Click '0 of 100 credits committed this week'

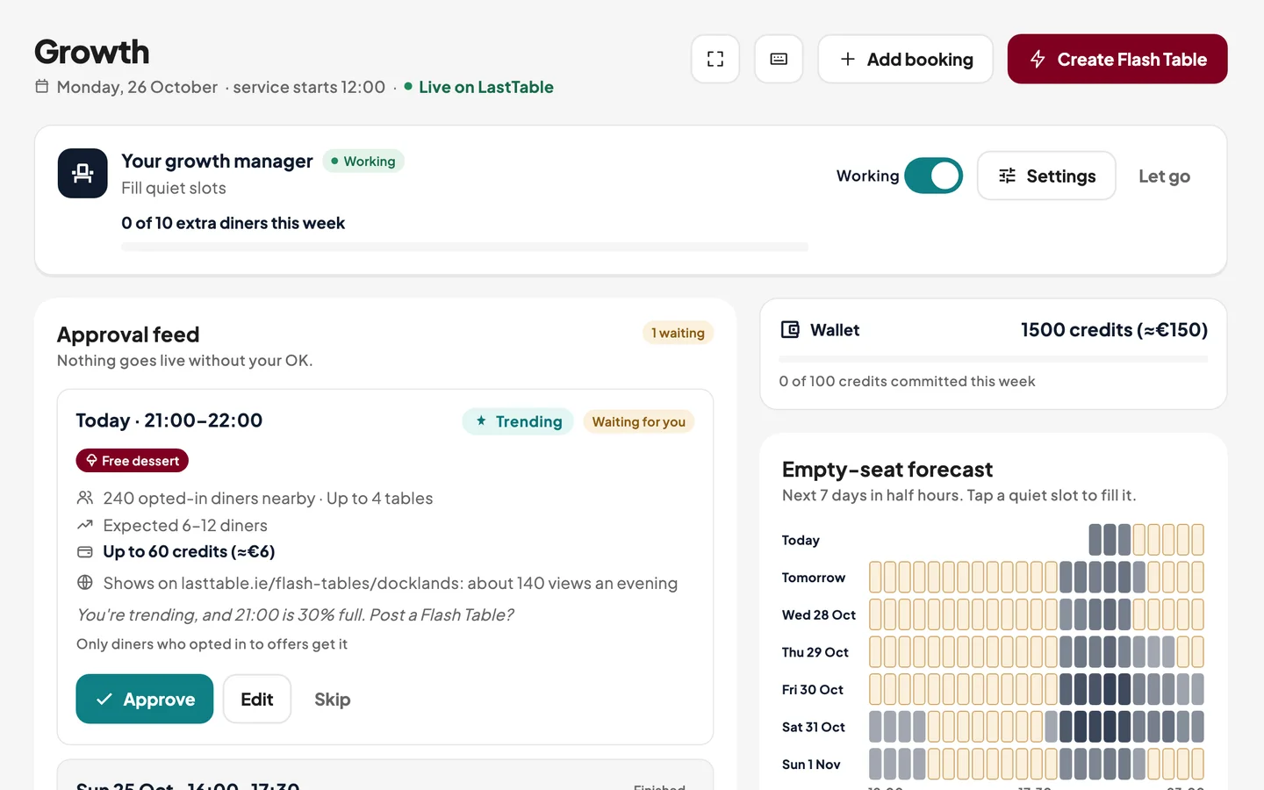(x=907, y=381)
